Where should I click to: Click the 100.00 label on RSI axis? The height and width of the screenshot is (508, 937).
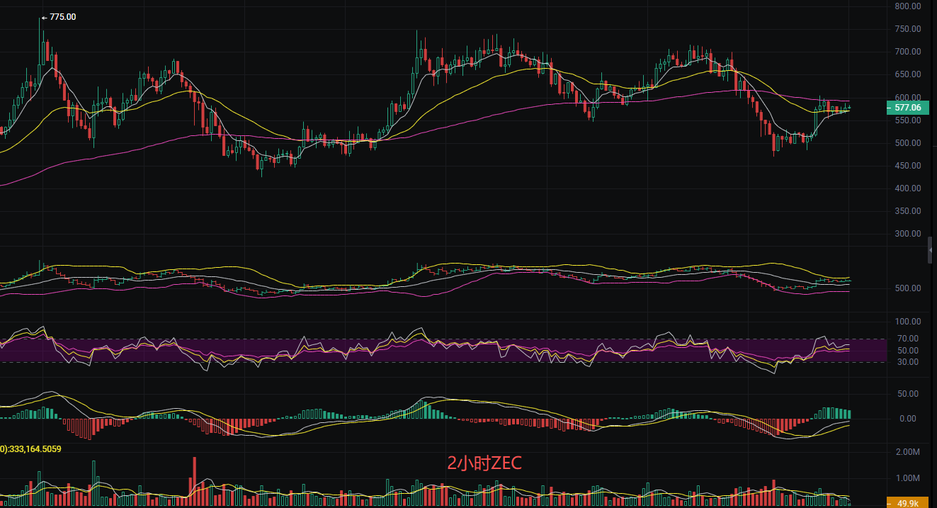pos(907,322)
